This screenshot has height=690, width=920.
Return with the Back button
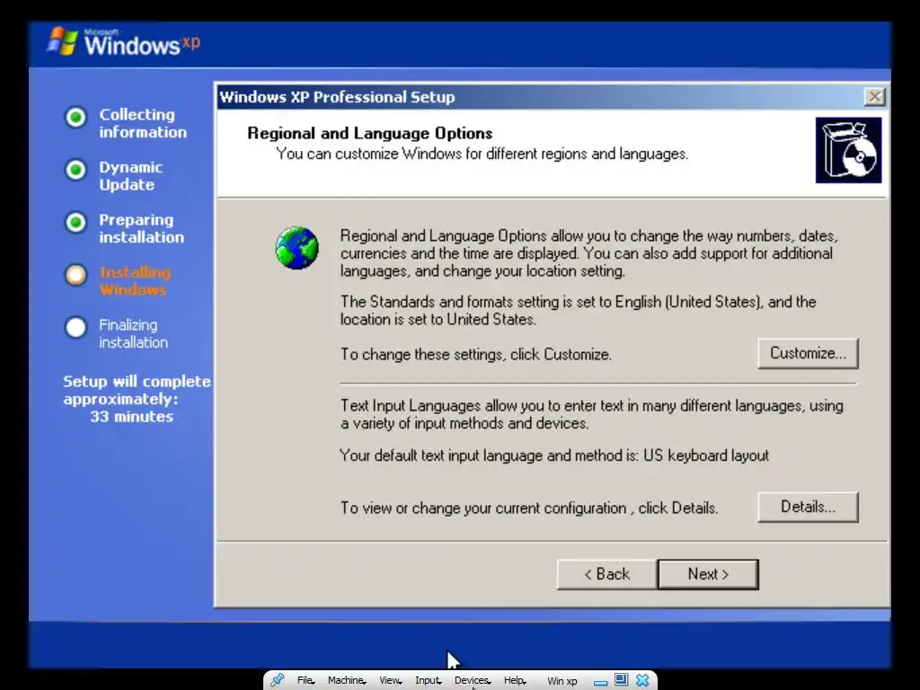tap(606, 574)
